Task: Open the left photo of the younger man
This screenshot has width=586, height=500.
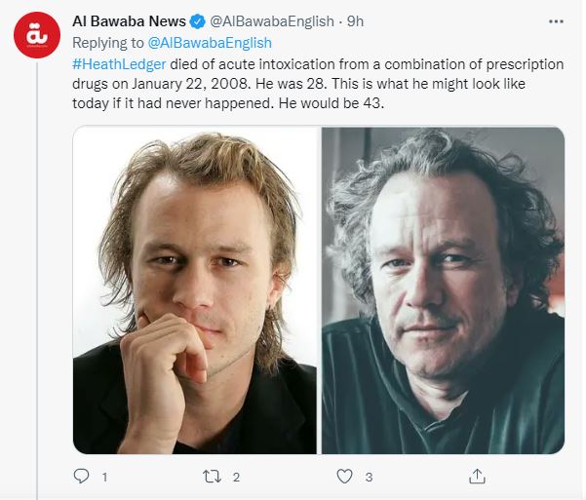Action: 195,290
